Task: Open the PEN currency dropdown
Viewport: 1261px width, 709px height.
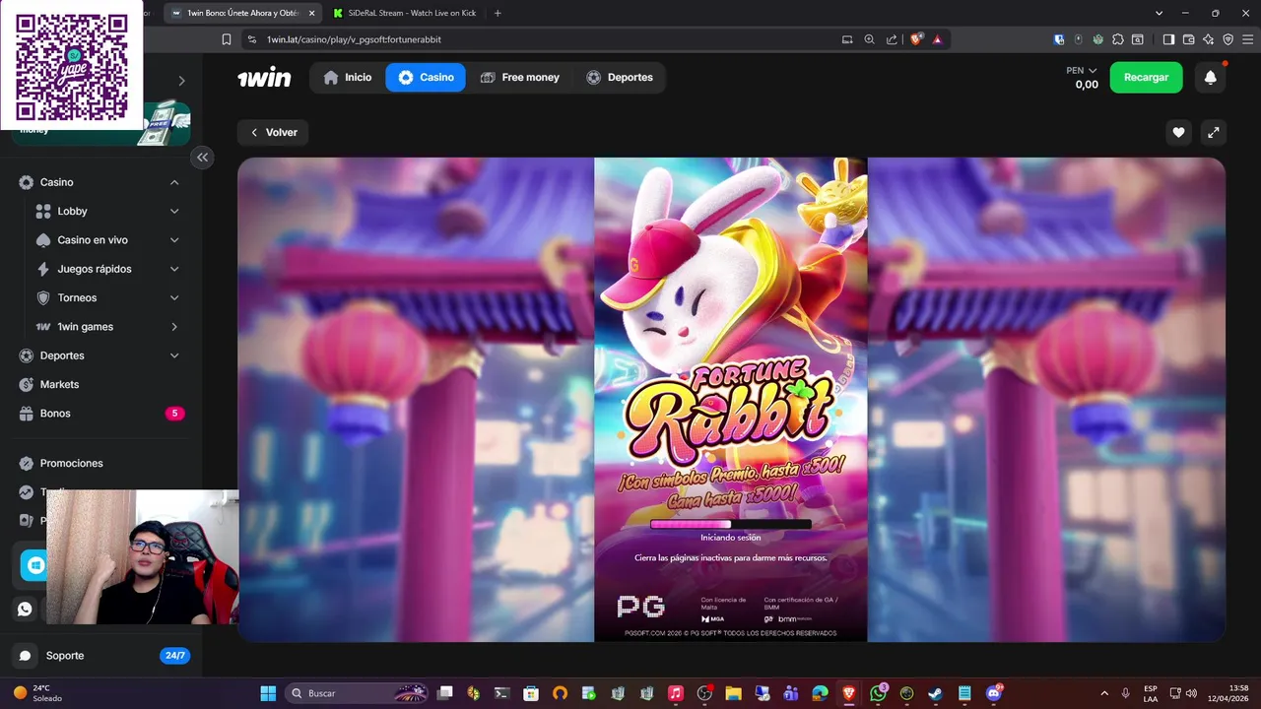Action: coord(1082,71)
